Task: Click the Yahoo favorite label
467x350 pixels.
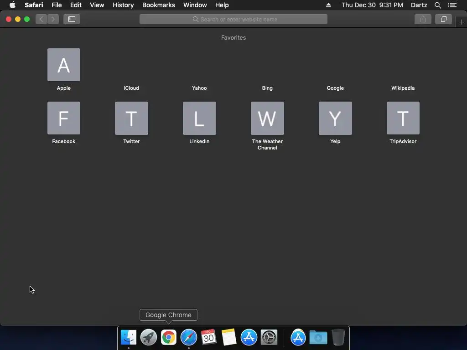Action: coord(199,88)
